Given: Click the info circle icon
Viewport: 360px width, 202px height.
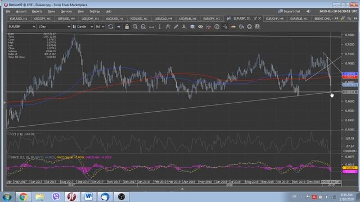Looking at the screenshot, I should click(217, 27).
